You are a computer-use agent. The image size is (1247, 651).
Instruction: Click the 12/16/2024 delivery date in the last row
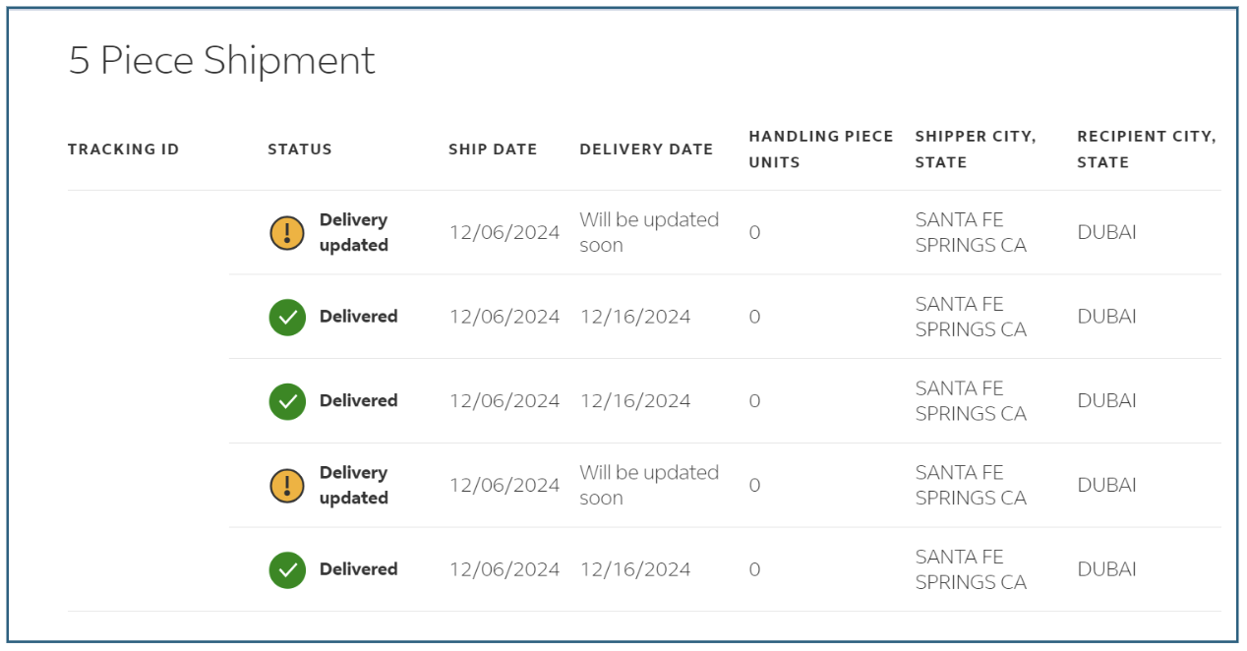pos(635,569)
